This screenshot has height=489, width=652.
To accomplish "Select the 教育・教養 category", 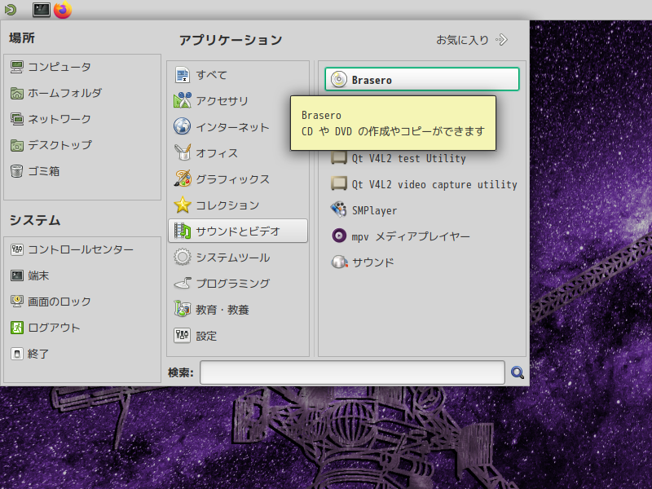I will click(238, 310).
